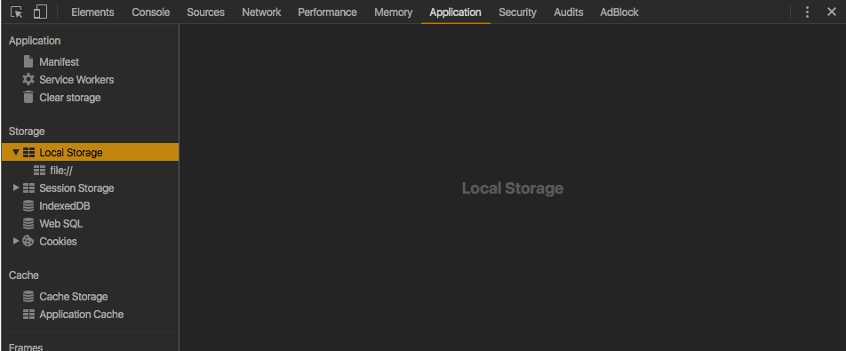Click the Cookies cookie icon
The height and width of the screenshot is (351, 846).
point(28,241)
